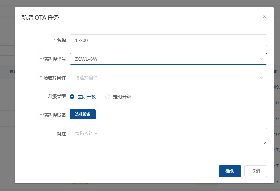280x191 pixels.
Task: Click the textarea resize handle icon
Action: 265,143
